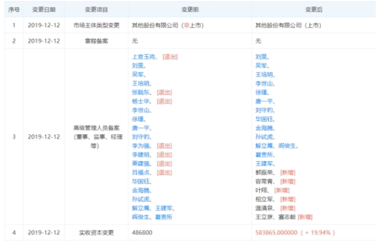The width and height of the screenshot is (386, 242).
Task: Open 孙试虎 in the 变更前 column
Action: tap(141, 199)
